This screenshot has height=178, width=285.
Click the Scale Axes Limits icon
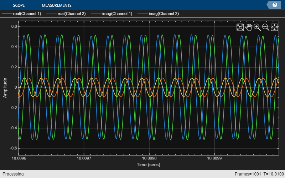coord(274,27)
